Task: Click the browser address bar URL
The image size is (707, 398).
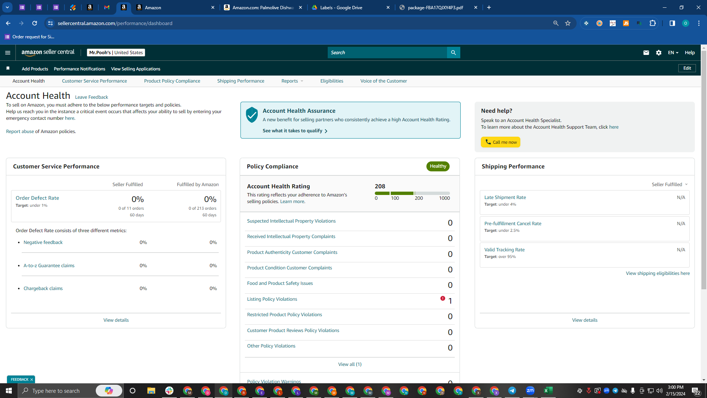Action: 115,23
